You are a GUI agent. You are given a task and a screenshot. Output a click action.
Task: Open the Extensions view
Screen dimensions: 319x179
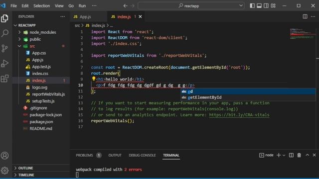pyautogui.click(x=4, y=79)
